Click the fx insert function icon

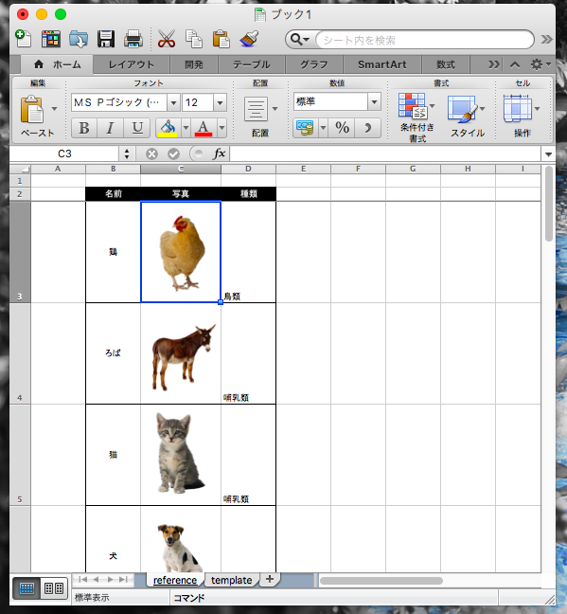[x=219, y=153]
